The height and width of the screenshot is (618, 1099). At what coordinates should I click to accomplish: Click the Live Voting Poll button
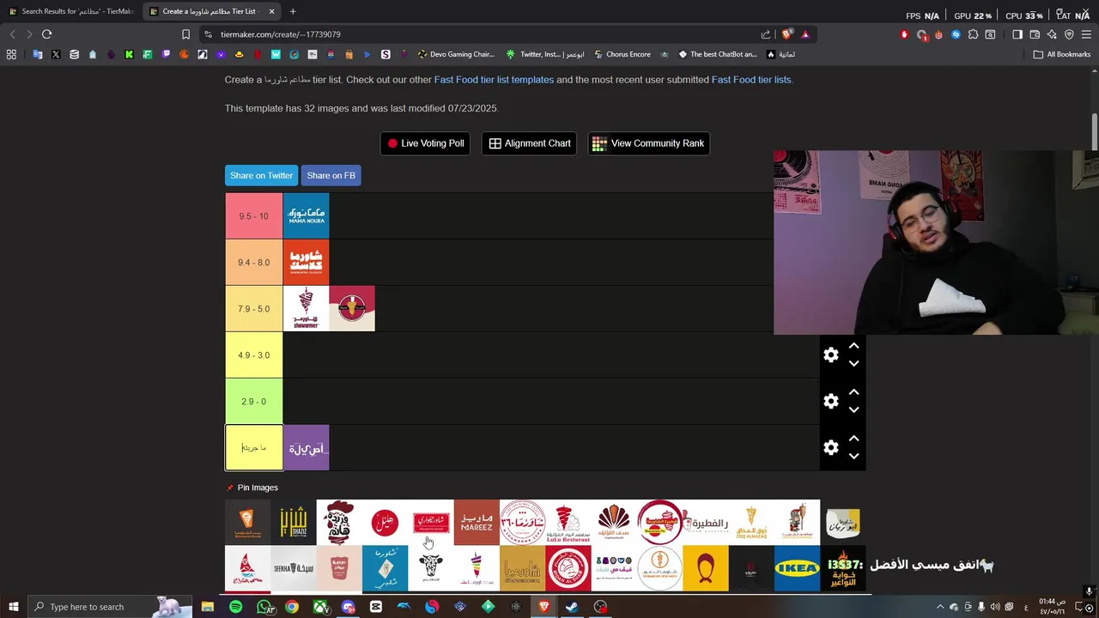425,143
